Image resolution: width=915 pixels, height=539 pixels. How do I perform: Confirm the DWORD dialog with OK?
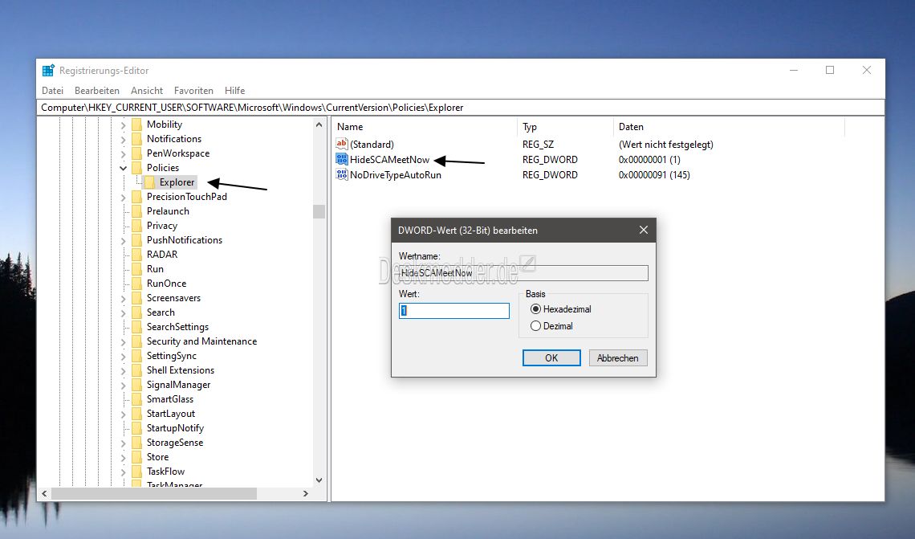[551, 358]
